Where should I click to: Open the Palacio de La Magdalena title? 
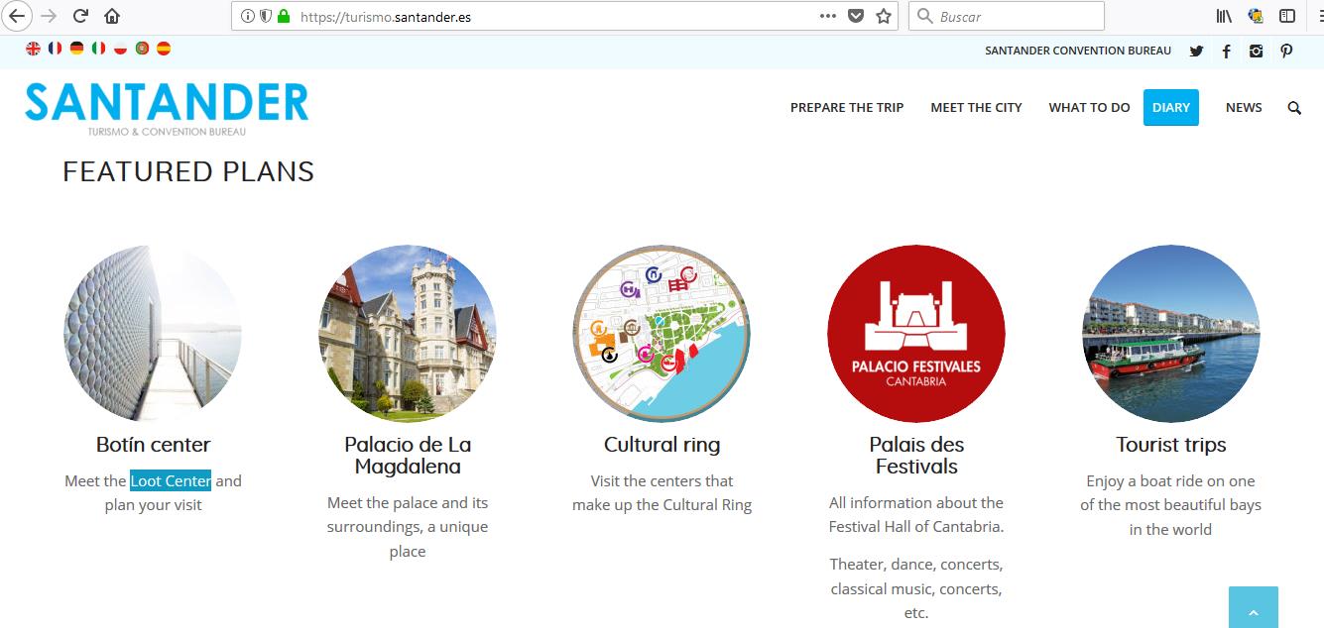click(408, 456)
